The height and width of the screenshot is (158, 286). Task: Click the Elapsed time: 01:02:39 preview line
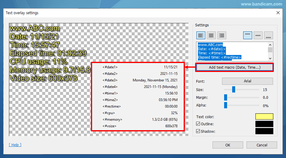[48, 53]
